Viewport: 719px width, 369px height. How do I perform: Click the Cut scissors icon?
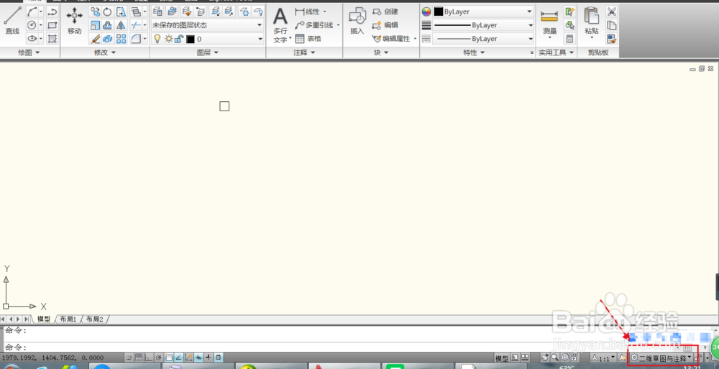pyautogui.click(x=611, y=11)
